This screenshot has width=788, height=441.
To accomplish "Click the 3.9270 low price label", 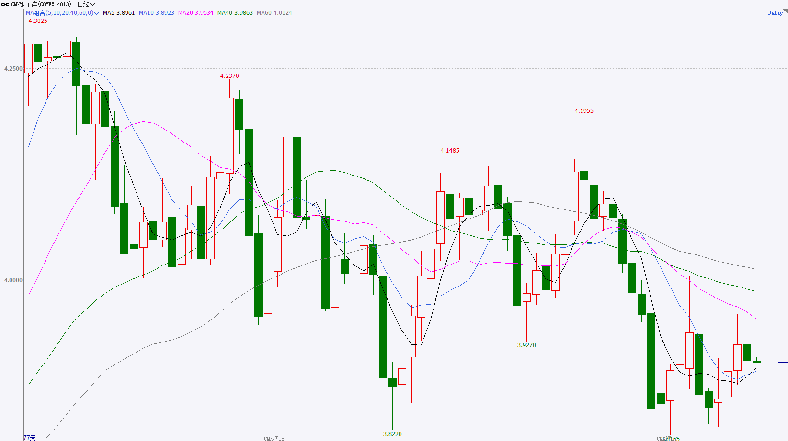I will tap(526, 345).
